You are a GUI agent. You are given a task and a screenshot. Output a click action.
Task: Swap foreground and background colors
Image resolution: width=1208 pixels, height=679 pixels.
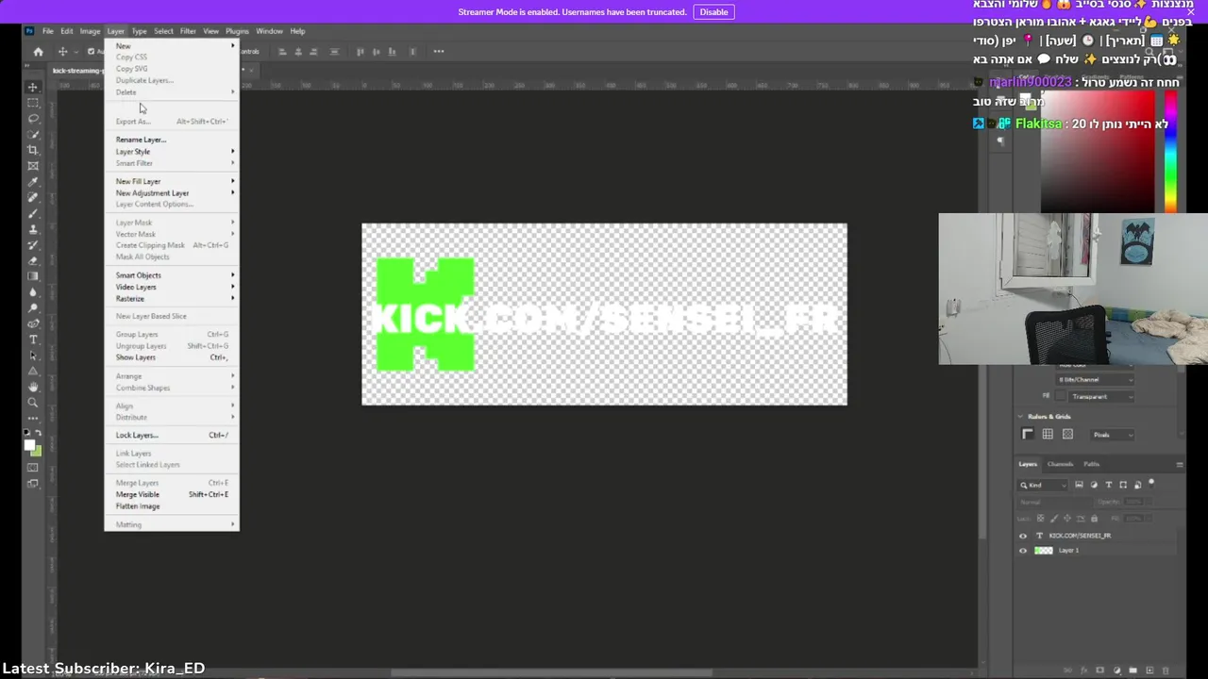point(39,433)
